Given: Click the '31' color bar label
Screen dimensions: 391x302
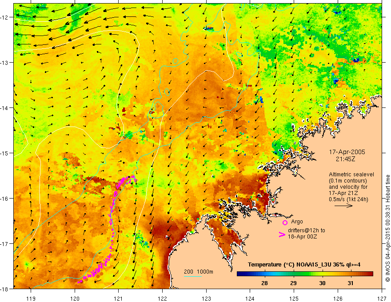Looking at the screenshot, I should pyautogui.click(x=351, y=283).
